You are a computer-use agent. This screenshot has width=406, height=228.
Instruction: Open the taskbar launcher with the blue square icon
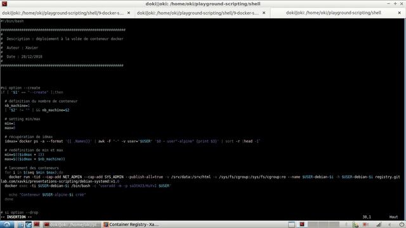(29, 224)
